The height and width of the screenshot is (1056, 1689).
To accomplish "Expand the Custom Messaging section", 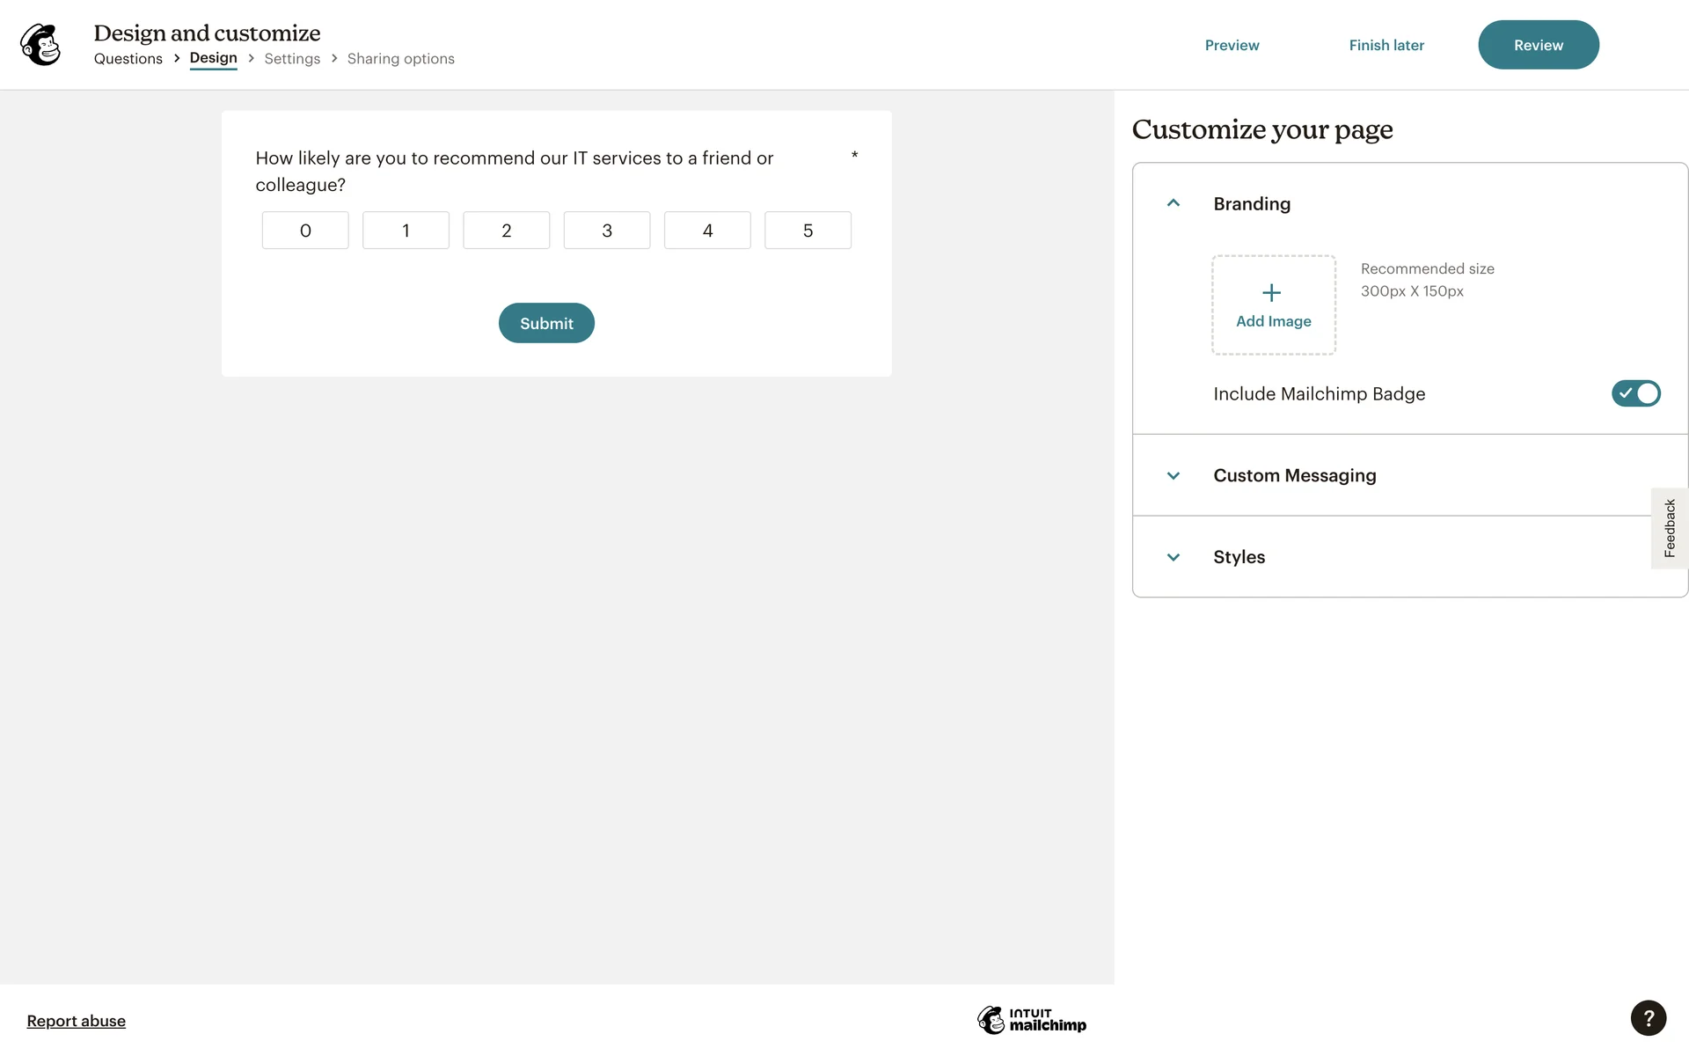I will click(x=1174, y=476).
